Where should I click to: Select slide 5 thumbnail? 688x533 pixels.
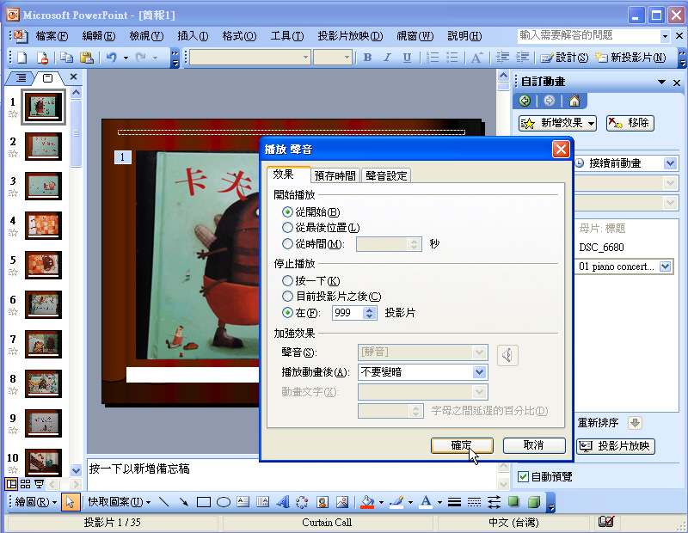pos(43,265)
